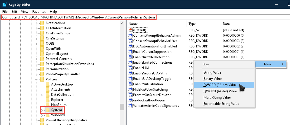Click the EnableLinkedConnections value icon
Screen dimensions: 290x125
pyautogui.click(x=130, y=62)
